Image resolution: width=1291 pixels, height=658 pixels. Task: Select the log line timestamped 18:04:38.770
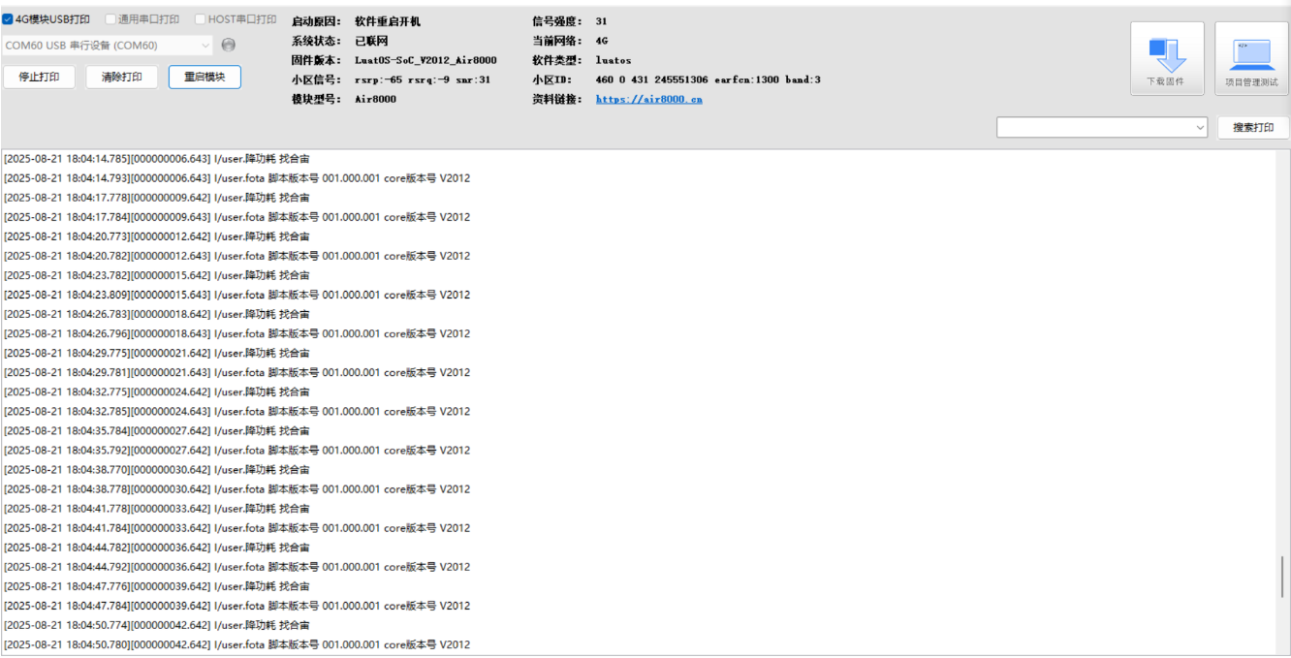157,469
